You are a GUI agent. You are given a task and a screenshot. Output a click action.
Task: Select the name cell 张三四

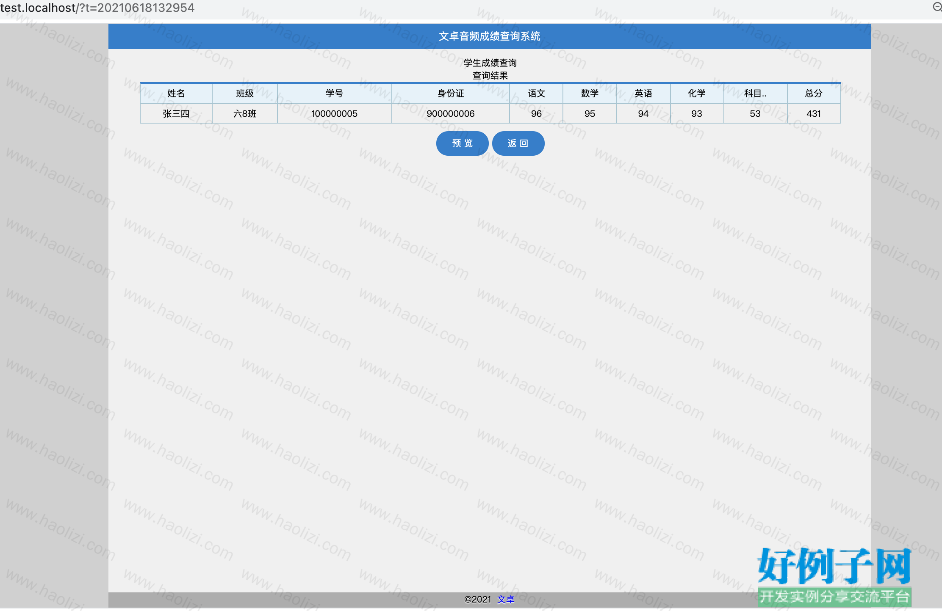pyautogui.click(x=176, y=114)
